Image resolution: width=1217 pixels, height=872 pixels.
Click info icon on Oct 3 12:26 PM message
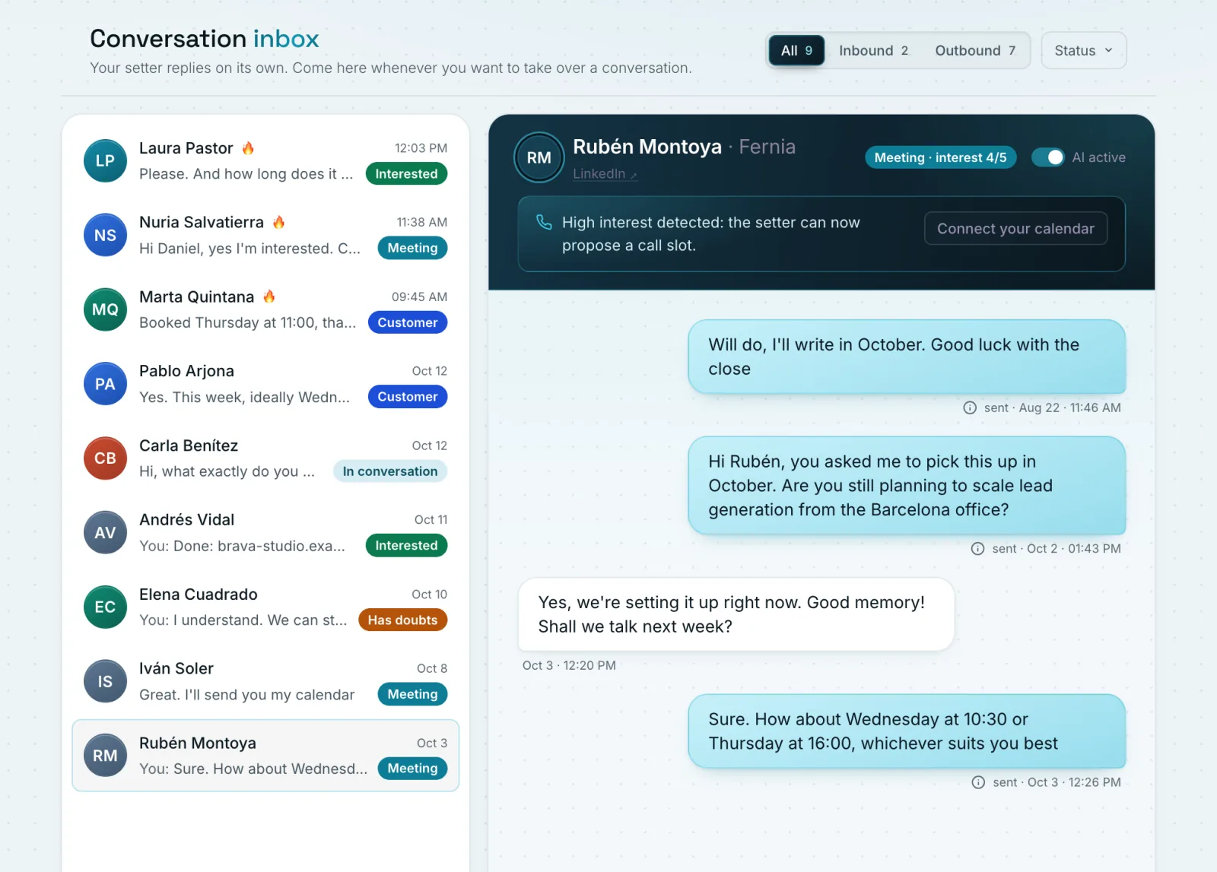[x=978, y=782]
